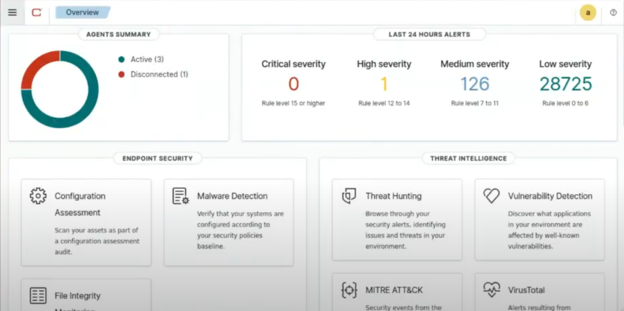
Task: Click the Threat Hunting shield icon
Action: (x=349, y=196)
